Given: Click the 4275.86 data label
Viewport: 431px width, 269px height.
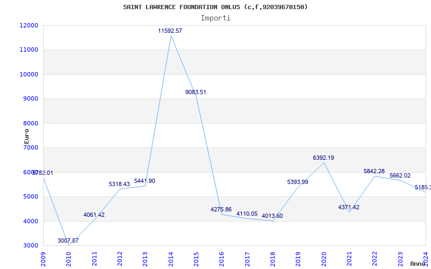Looking at the screenshot, I should [x=221, y=209].
